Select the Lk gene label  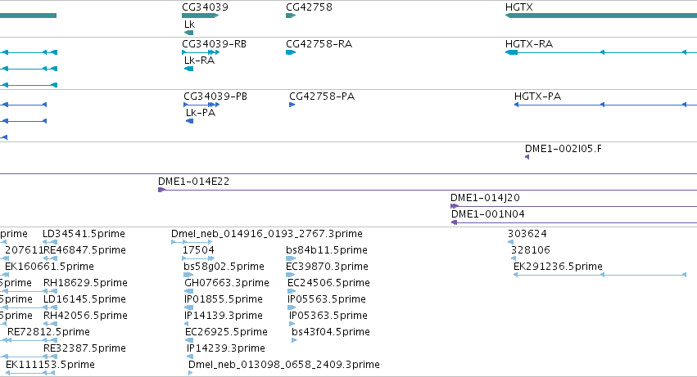coord(189,25)
